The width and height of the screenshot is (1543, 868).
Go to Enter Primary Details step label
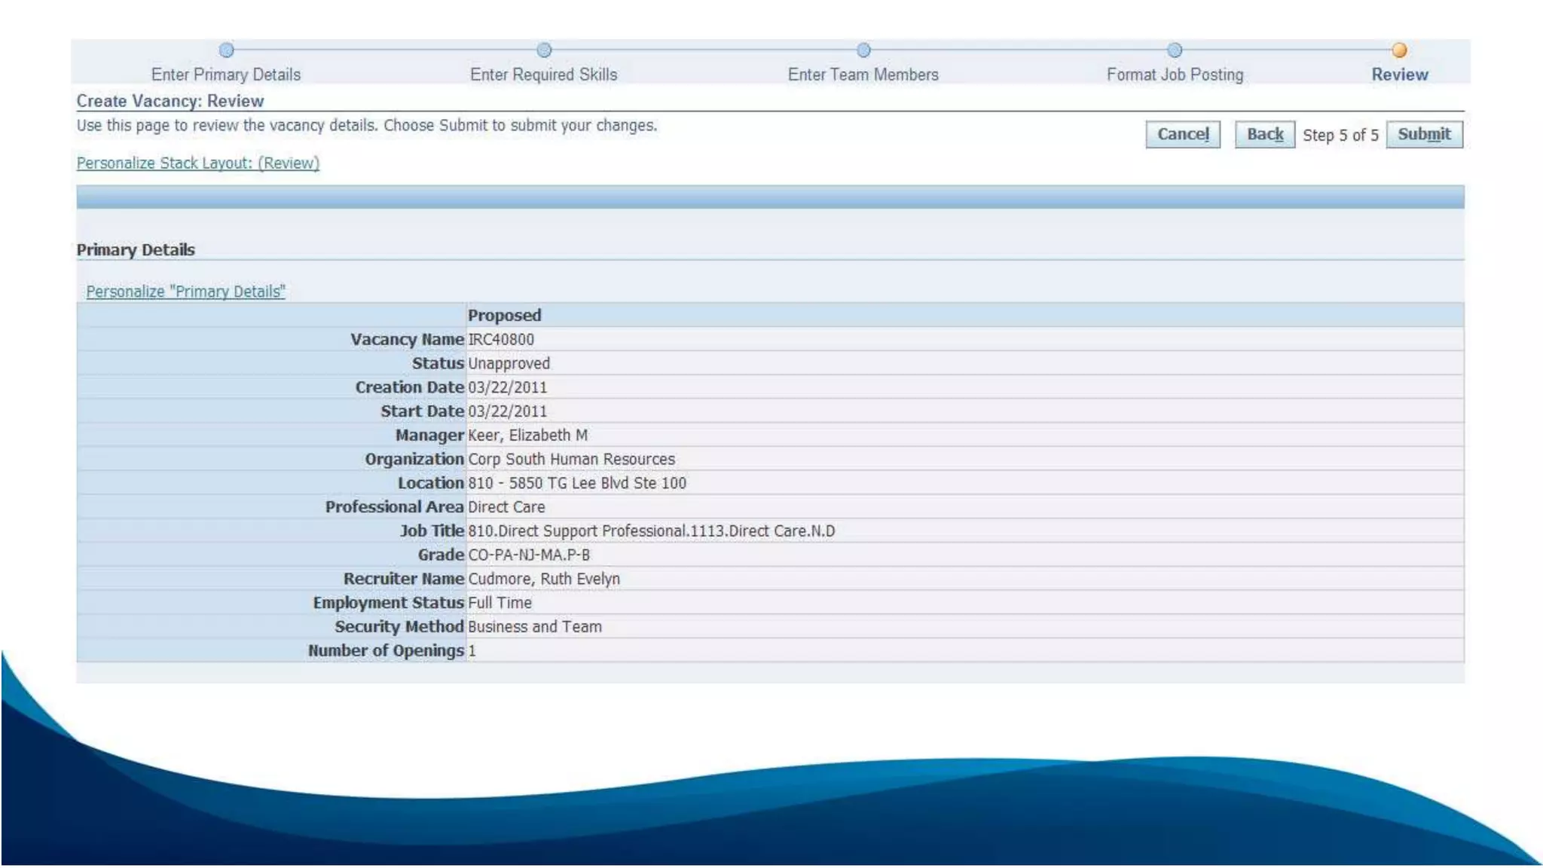[226, 75]
